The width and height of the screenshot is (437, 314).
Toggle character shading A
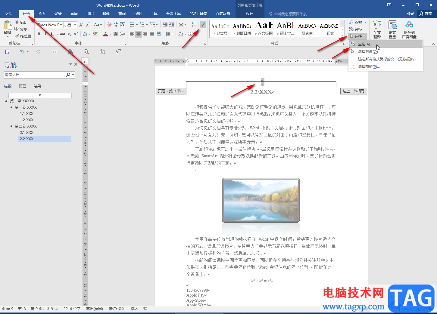(x=116, y=34)
